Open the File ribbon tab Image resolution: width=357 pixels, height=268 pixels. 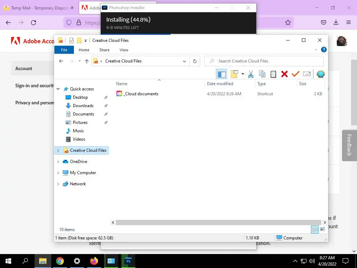[64, 50]
